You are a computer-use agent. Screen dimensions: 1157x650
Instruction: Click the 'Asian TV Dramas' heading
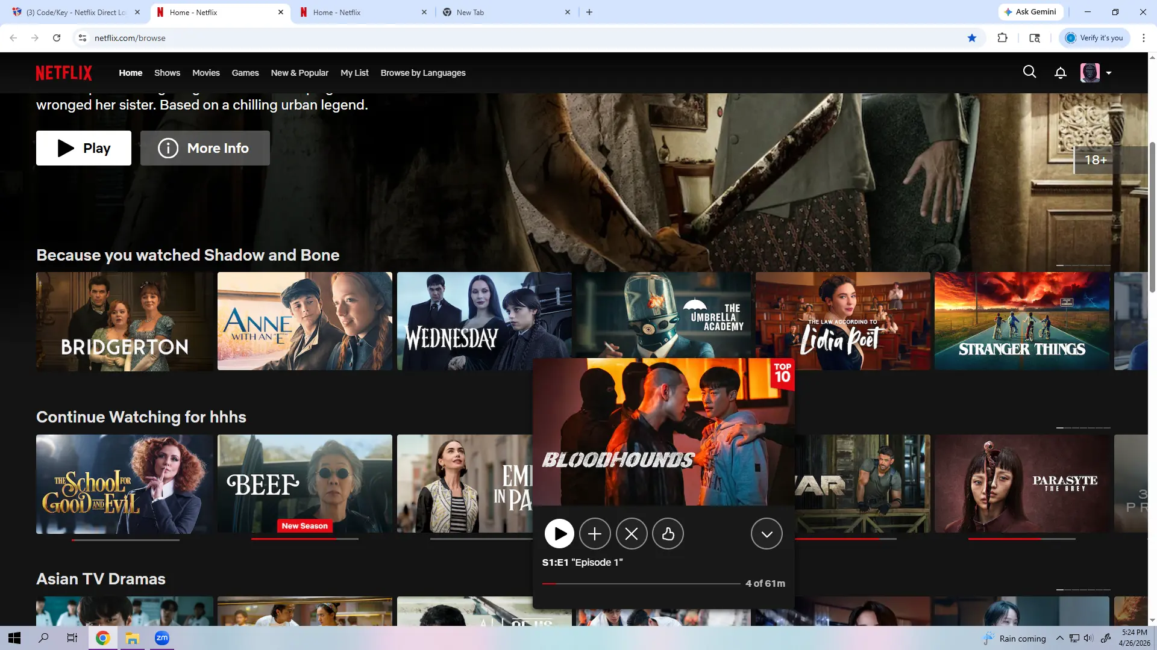101,579
